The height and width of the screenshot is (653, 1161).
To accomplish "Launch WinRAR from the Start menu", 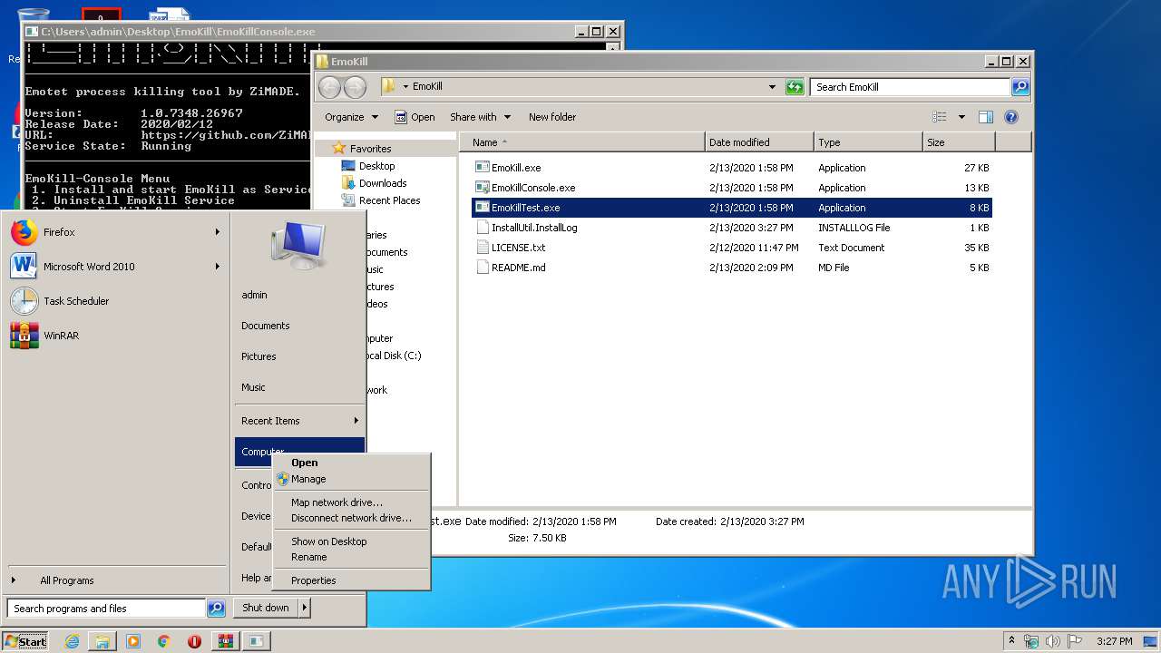I will [116, 336].
